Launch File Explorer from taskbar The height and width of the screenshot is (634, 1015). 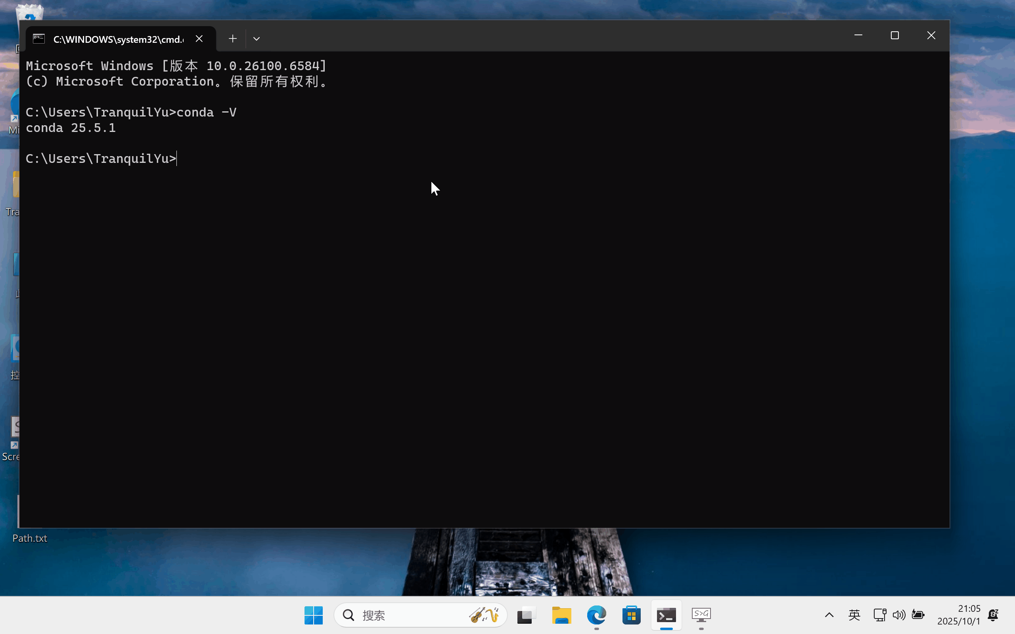pos(561,615)
